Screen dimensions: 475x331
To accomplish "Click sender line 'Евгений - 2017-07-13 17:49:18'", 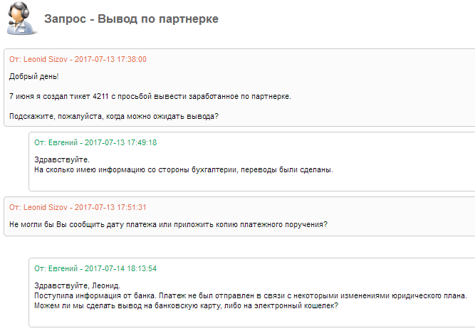I will 95,142.
